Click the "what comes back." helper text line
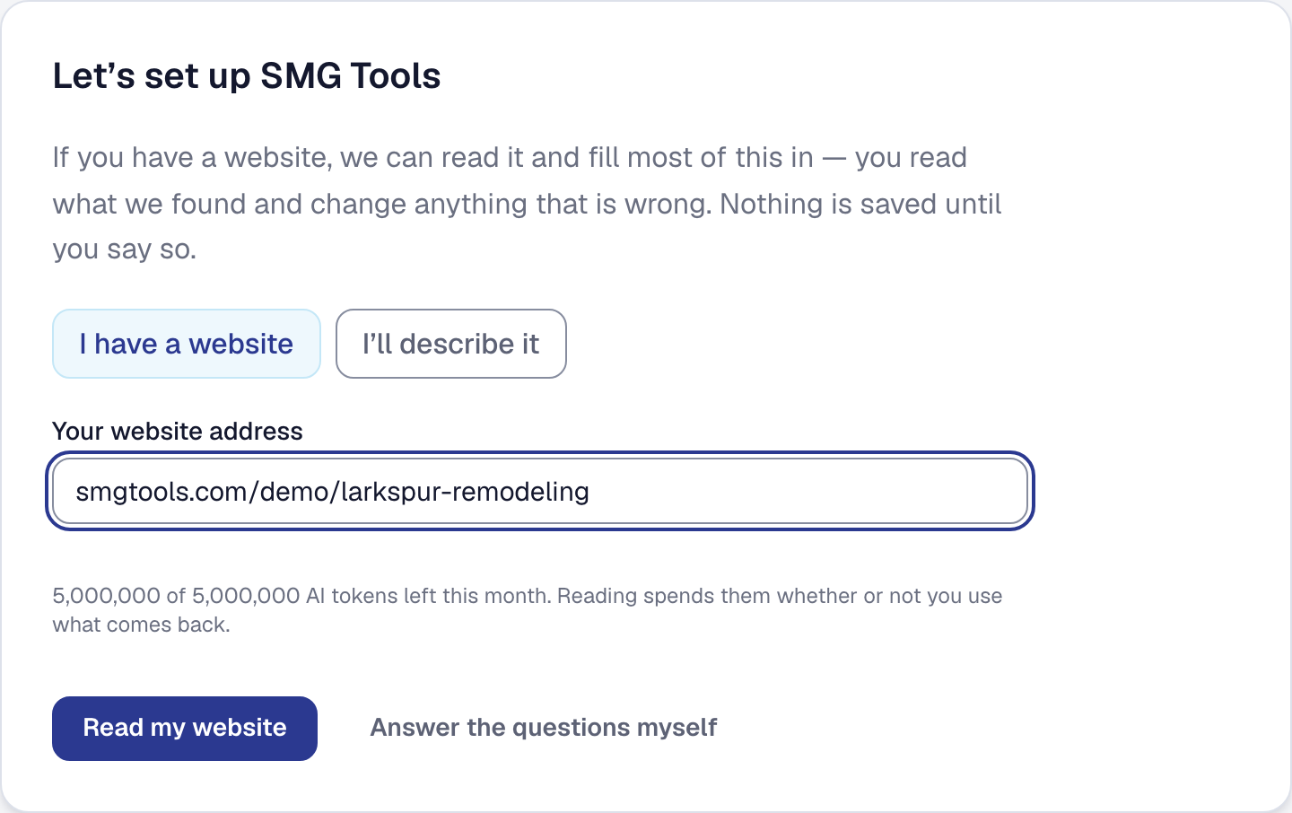Image resolution: width=1292 pixels, height=813 pixels. 142,625
